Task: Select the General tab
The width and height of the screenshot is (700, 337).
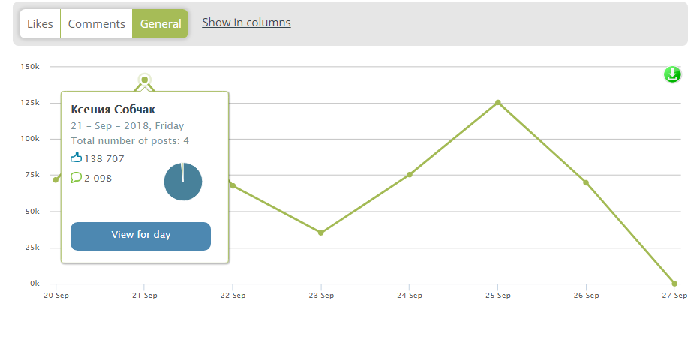Action: pos(161,24)
